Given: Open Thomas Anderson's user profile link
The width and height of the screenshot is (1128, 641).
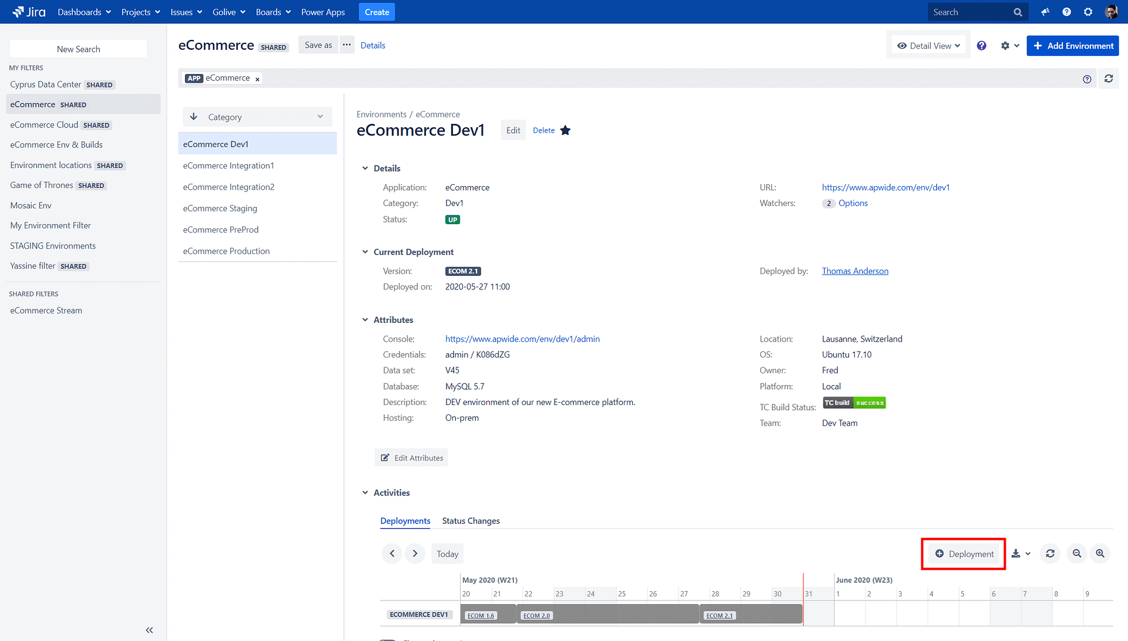Looking at the screenshot, I should [855, 271].
